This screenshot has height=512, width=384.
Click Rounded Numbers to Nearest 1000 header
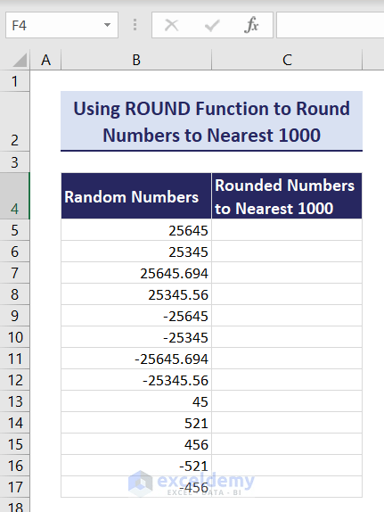287,196
